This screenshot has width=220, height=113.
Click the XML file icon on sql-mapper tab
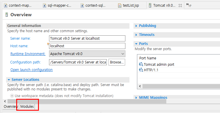pyautogui.click(x=44, y=6)
